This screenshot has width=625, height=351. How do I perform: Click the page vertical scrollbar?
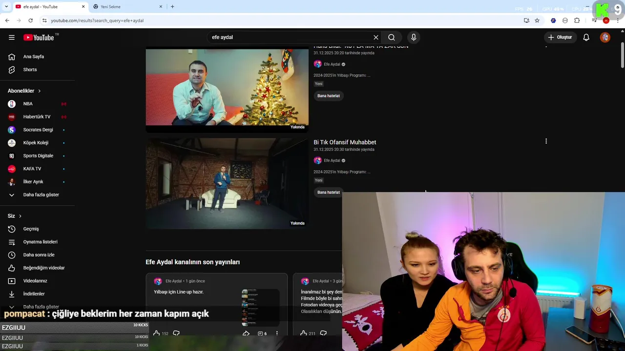point(623,56)
